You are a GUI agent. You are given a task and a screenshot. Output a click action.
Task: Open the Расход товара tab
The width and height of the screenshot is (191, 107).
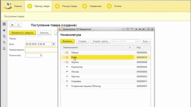[66, 6]
